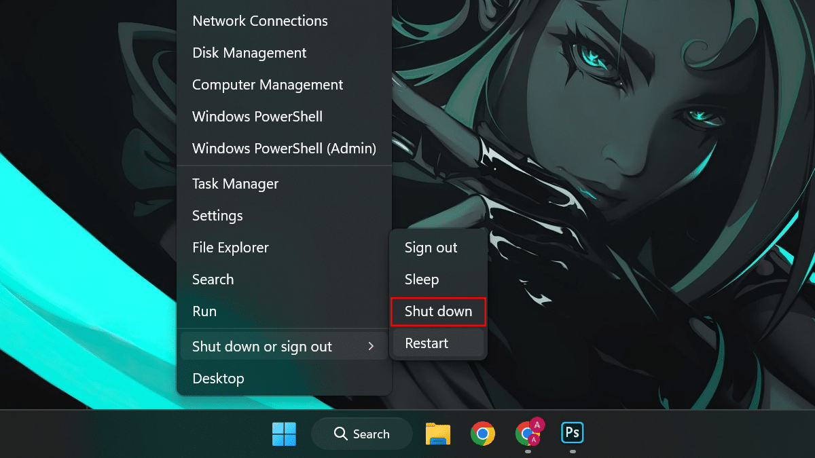Select Restart in the submenu

tap(438, 343)
